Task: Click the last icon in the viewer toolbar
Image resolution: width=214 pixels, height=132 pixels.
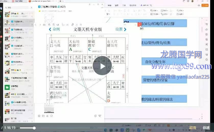Action: [x=81, y=25]
